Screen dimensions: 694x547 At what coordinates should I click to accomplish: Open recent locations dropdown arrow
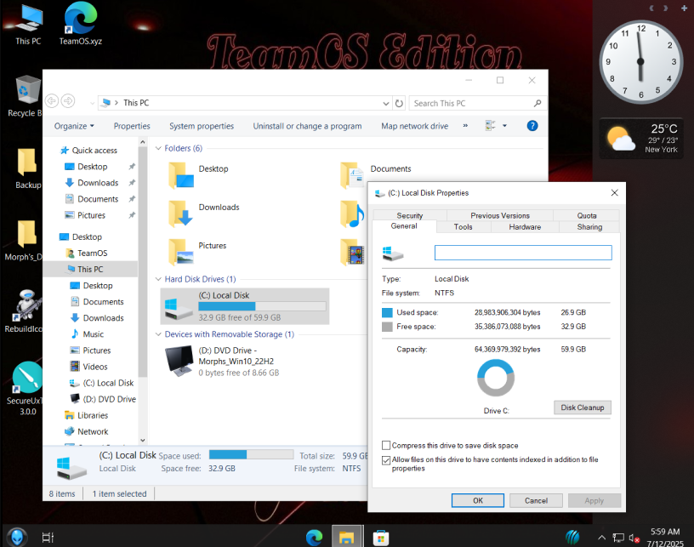coord(92,103)
